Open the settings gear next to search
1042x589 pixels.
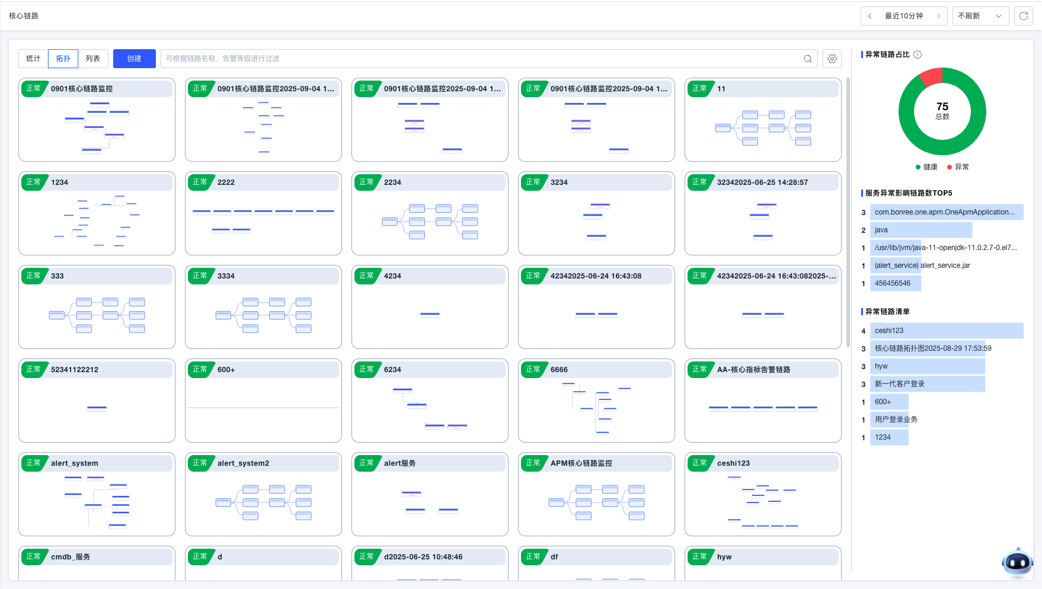(x=832, y=59)
